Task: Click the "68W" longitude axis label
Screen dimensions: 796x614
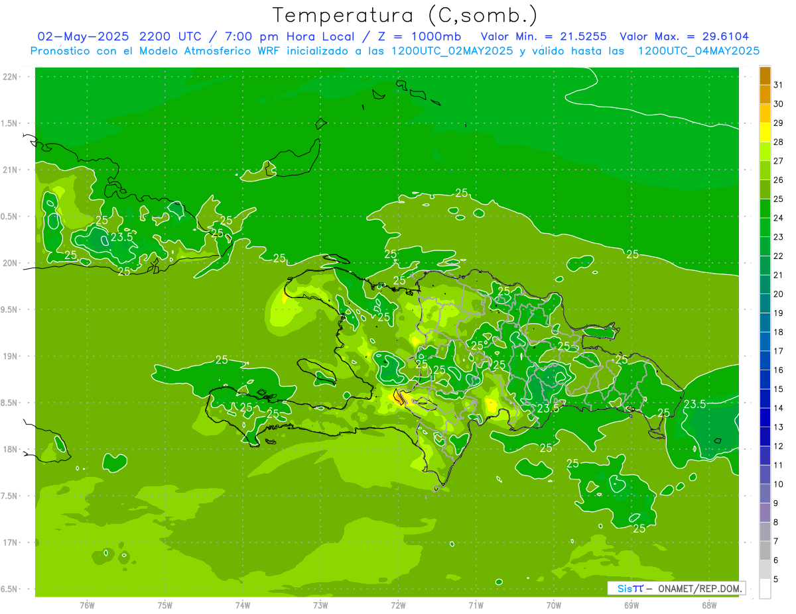Action: (x=709, y=605)
